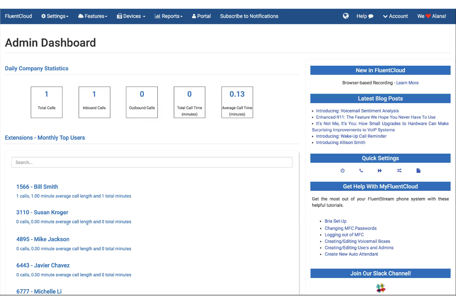Image resolution: width=456 pixels, height=304 pixels.
Task: Open the Logging out of MFC tutorial
Action: 344,235
